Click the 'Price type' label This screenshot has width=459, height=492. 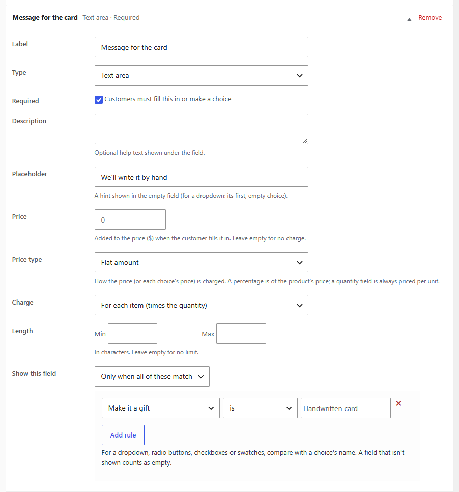point(27,259)
